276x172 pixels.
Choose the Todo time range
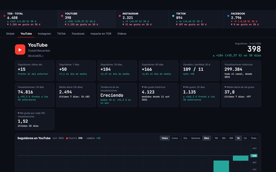[x=253, y=138]
